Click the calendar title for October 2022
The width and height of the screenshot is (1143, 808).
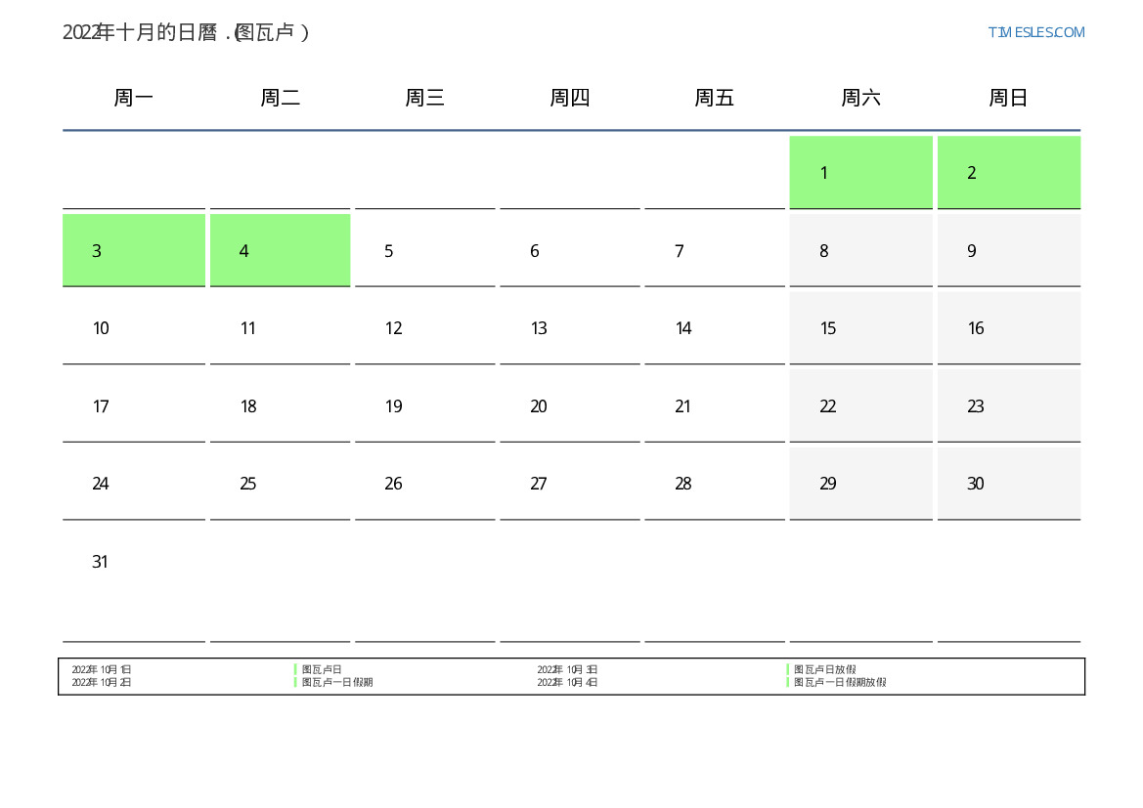pyautogui.click(x=186, y=32)
